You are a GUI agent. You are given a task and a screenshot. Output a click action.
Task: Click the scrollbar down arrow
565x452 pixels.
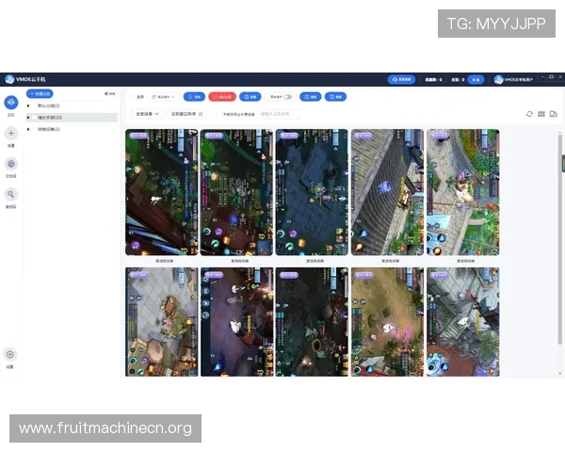point(559,374)
